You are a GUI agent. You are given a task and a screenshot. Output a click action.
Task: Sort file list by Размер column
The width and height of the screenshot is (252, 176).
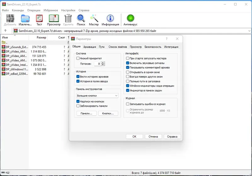tap(38, 37)
